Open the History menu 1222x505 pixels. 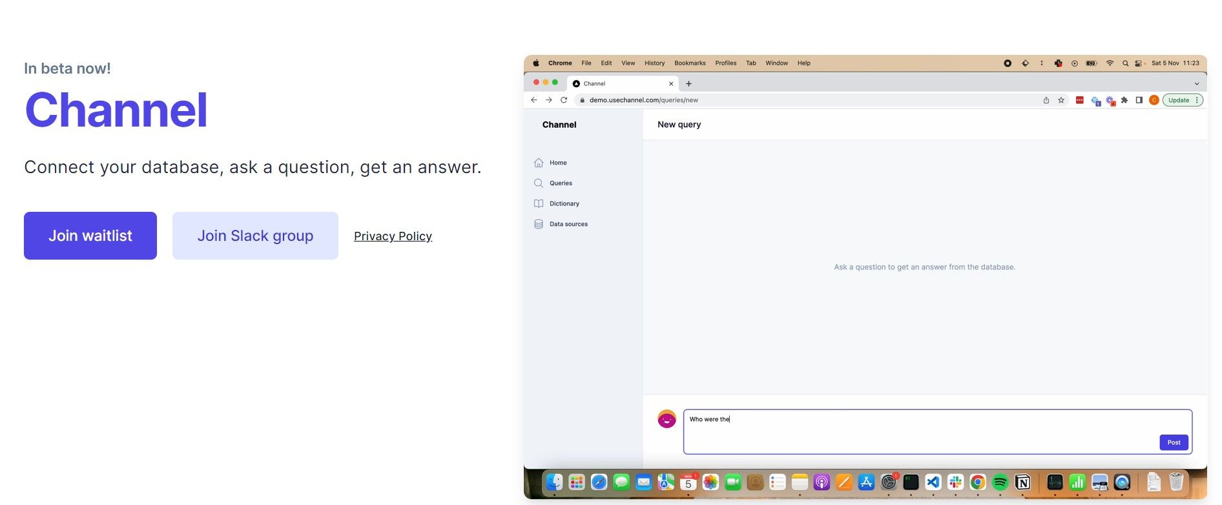pyautogui.click(x=654, y=63)
